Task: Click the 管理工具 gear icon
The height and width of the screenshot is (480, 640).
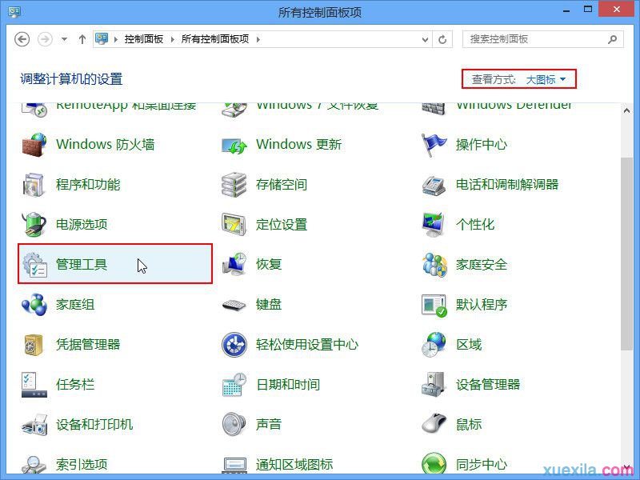Action: coord(34,265)
